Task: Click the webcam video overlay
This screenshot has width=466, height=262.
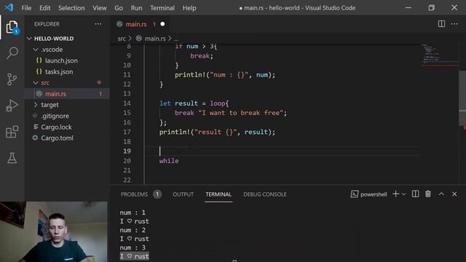Action: (54, 231)
